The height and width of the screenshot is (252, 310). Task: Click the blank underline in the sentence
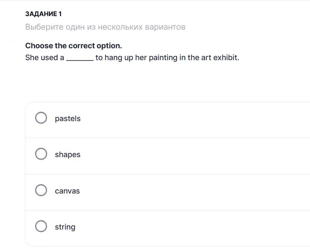coord(80,58)
